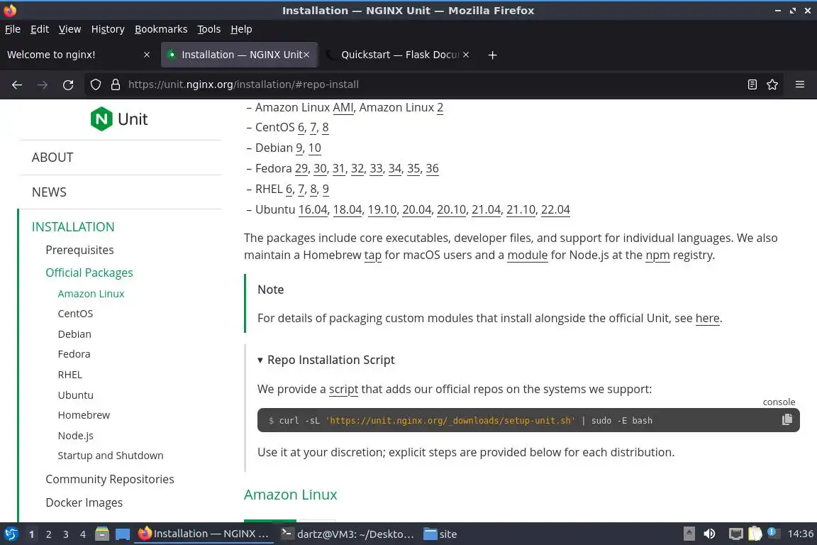This screenshot has width=817, height=545.
Task: Follow the Debian 10 link
Action: (x=314, y=148)
